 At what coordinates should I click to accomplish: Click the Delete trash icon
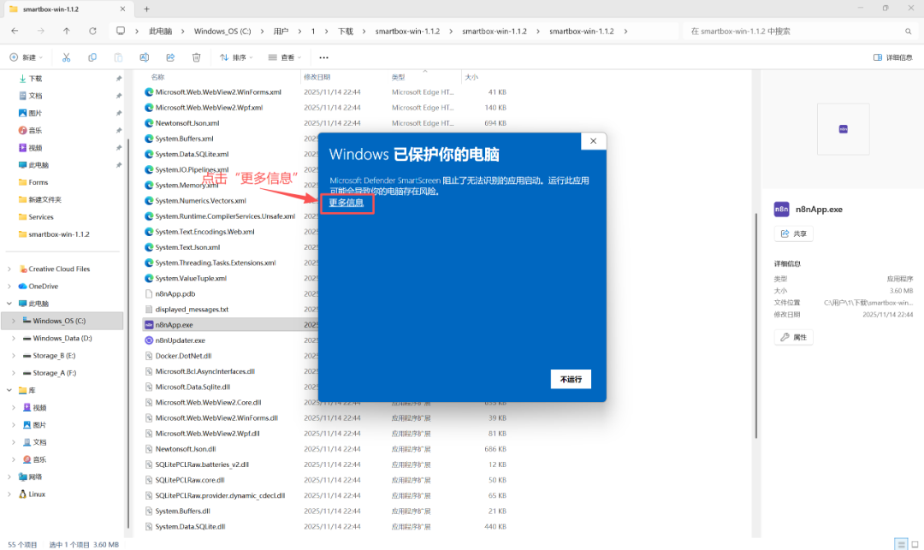pos(196,57)
